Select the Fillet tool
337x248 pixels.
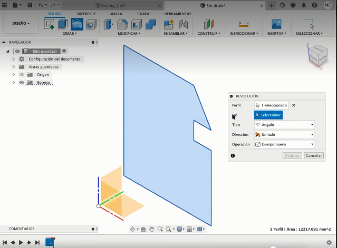[122, 24]
